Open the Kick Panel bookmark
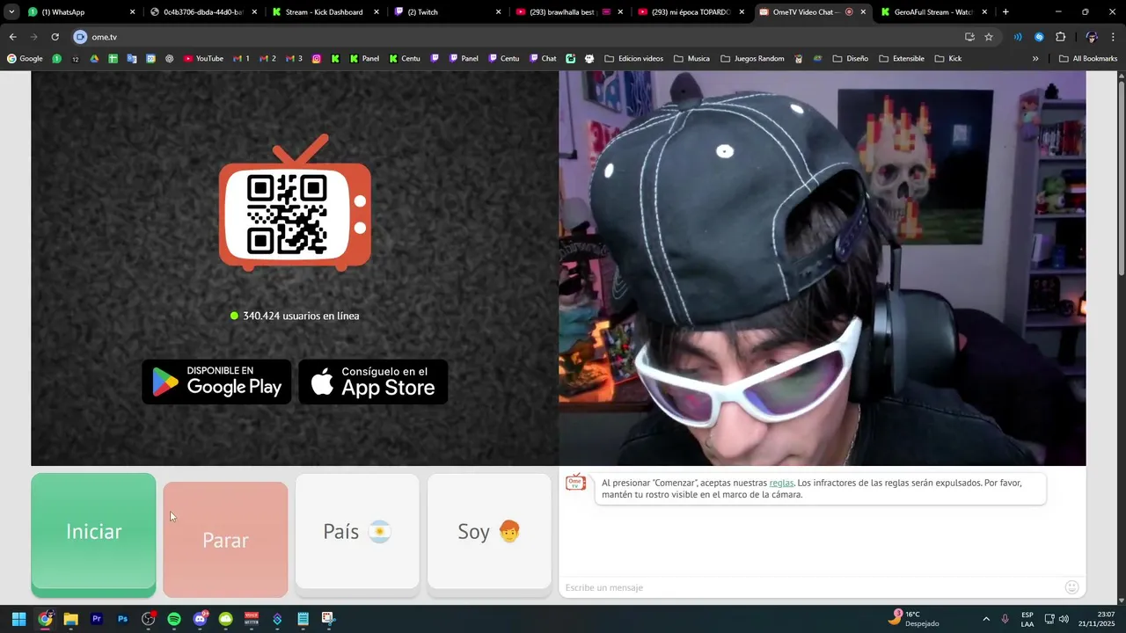 click(364, 59)
